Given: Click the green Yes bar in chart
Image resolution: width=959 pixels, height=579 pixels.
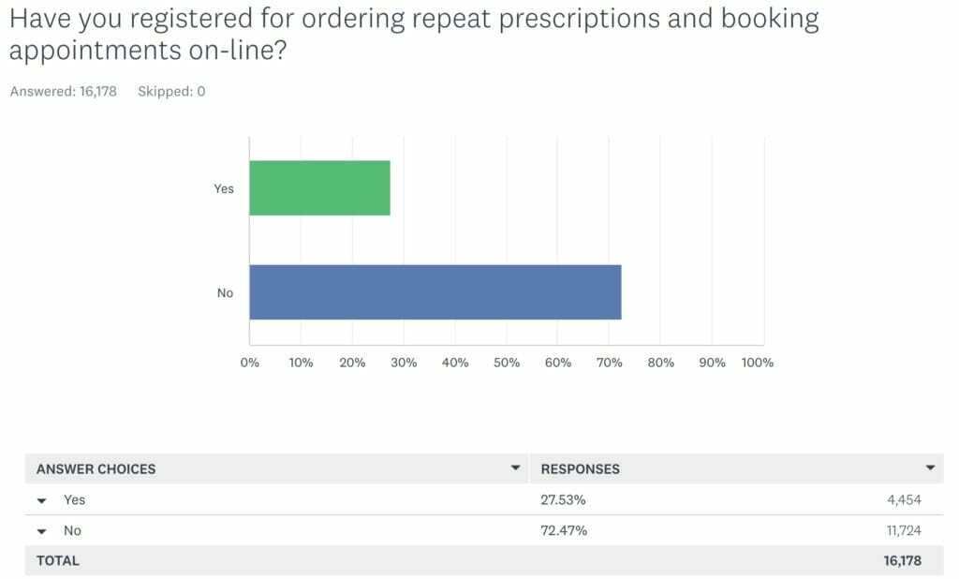Looking at the screenshot, I should point(319,188).
